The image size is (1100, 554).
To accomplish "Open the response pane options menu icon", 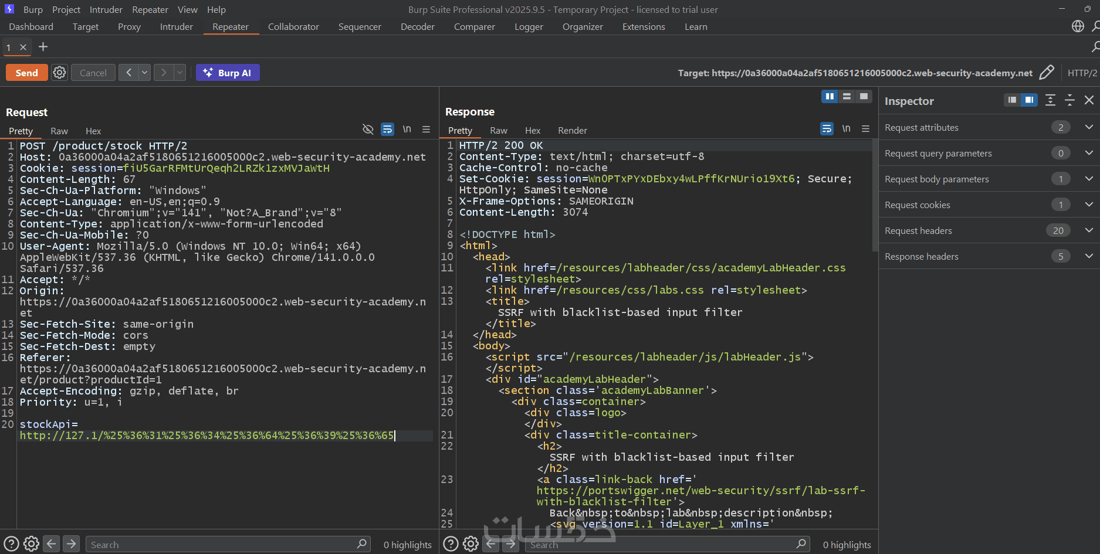I will (865, 129).
